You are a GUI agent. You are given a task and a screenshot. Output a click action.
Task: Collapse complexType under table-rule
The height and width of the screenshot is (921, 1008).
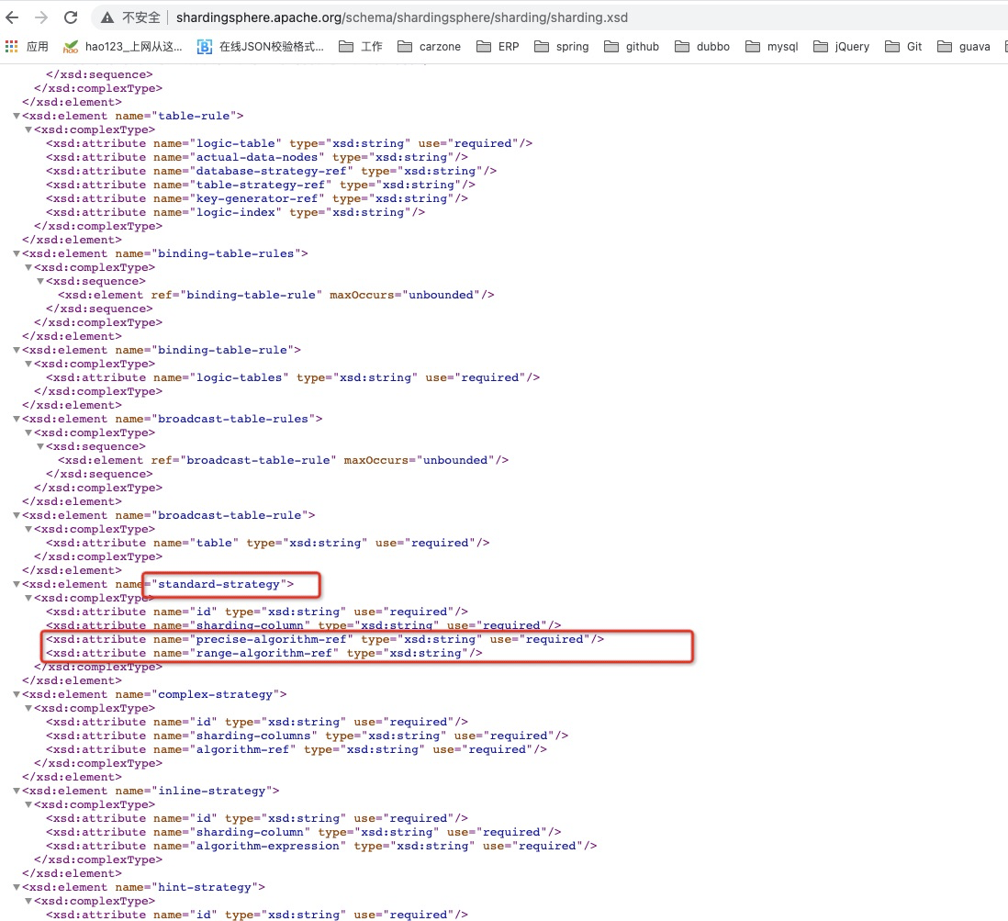coord(28,129)
